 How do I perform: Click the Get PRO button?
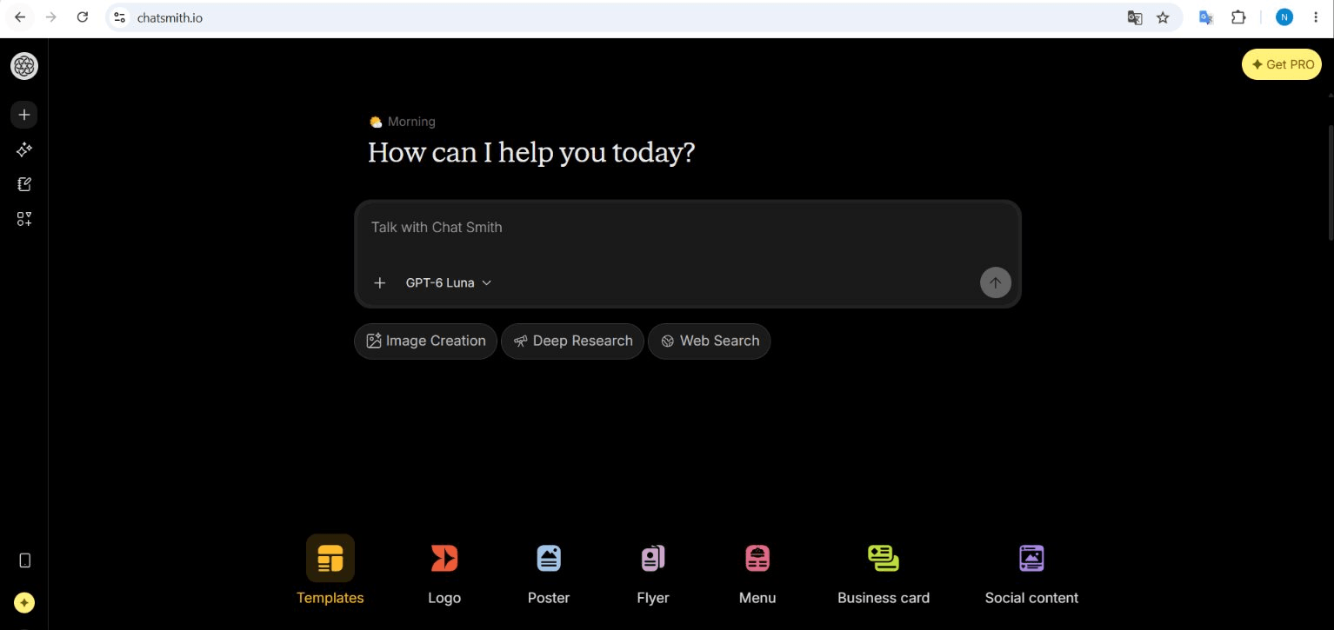coord(1281,64)
